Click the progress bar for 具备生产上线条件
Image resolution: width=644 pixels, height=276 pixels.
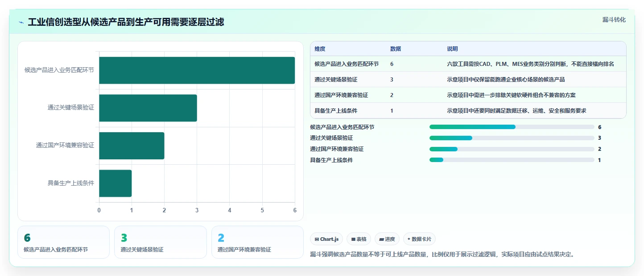pos(512,160)
